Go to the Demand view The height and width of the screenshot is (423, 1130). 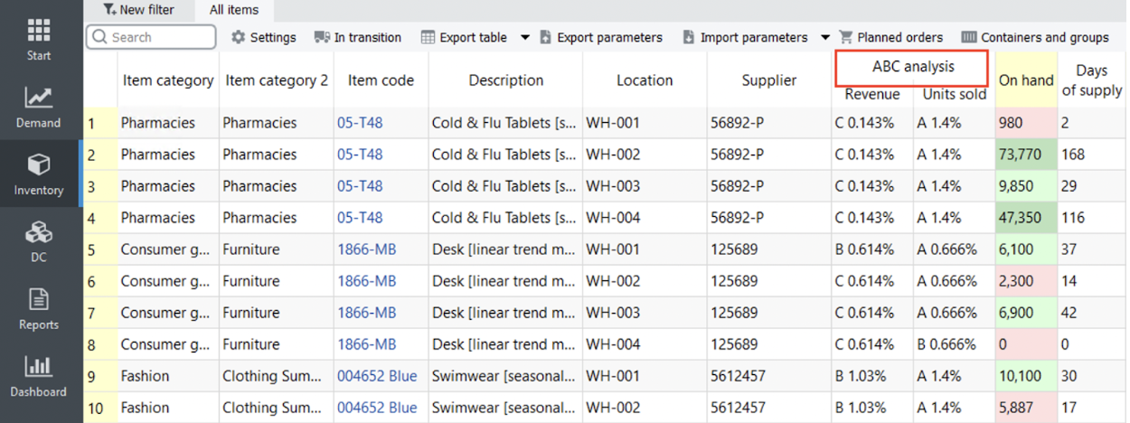tap(39, 107)
